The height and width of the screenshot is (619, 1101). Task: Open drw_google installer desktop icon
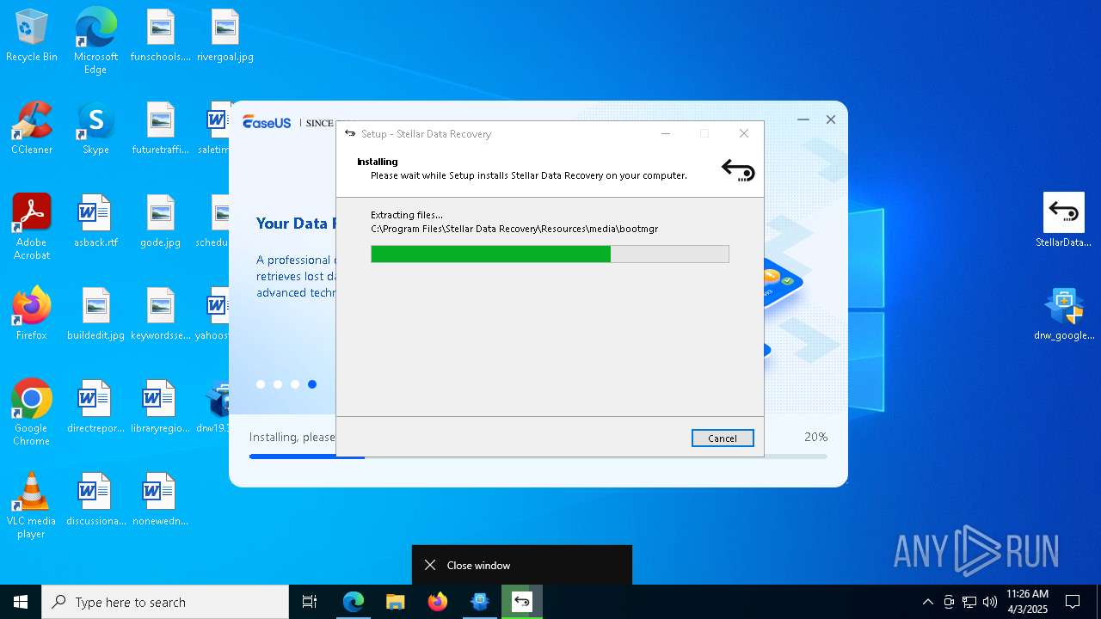1064,315
